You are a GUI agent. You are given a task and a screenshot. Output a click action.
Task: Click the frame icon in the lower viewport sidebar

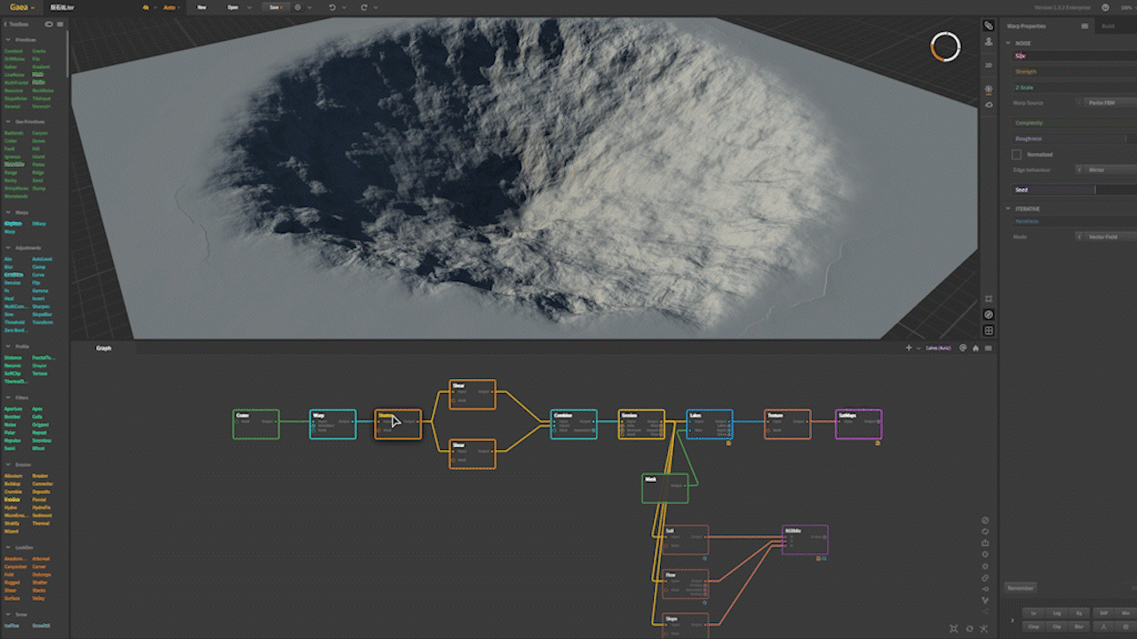(989, 299)
